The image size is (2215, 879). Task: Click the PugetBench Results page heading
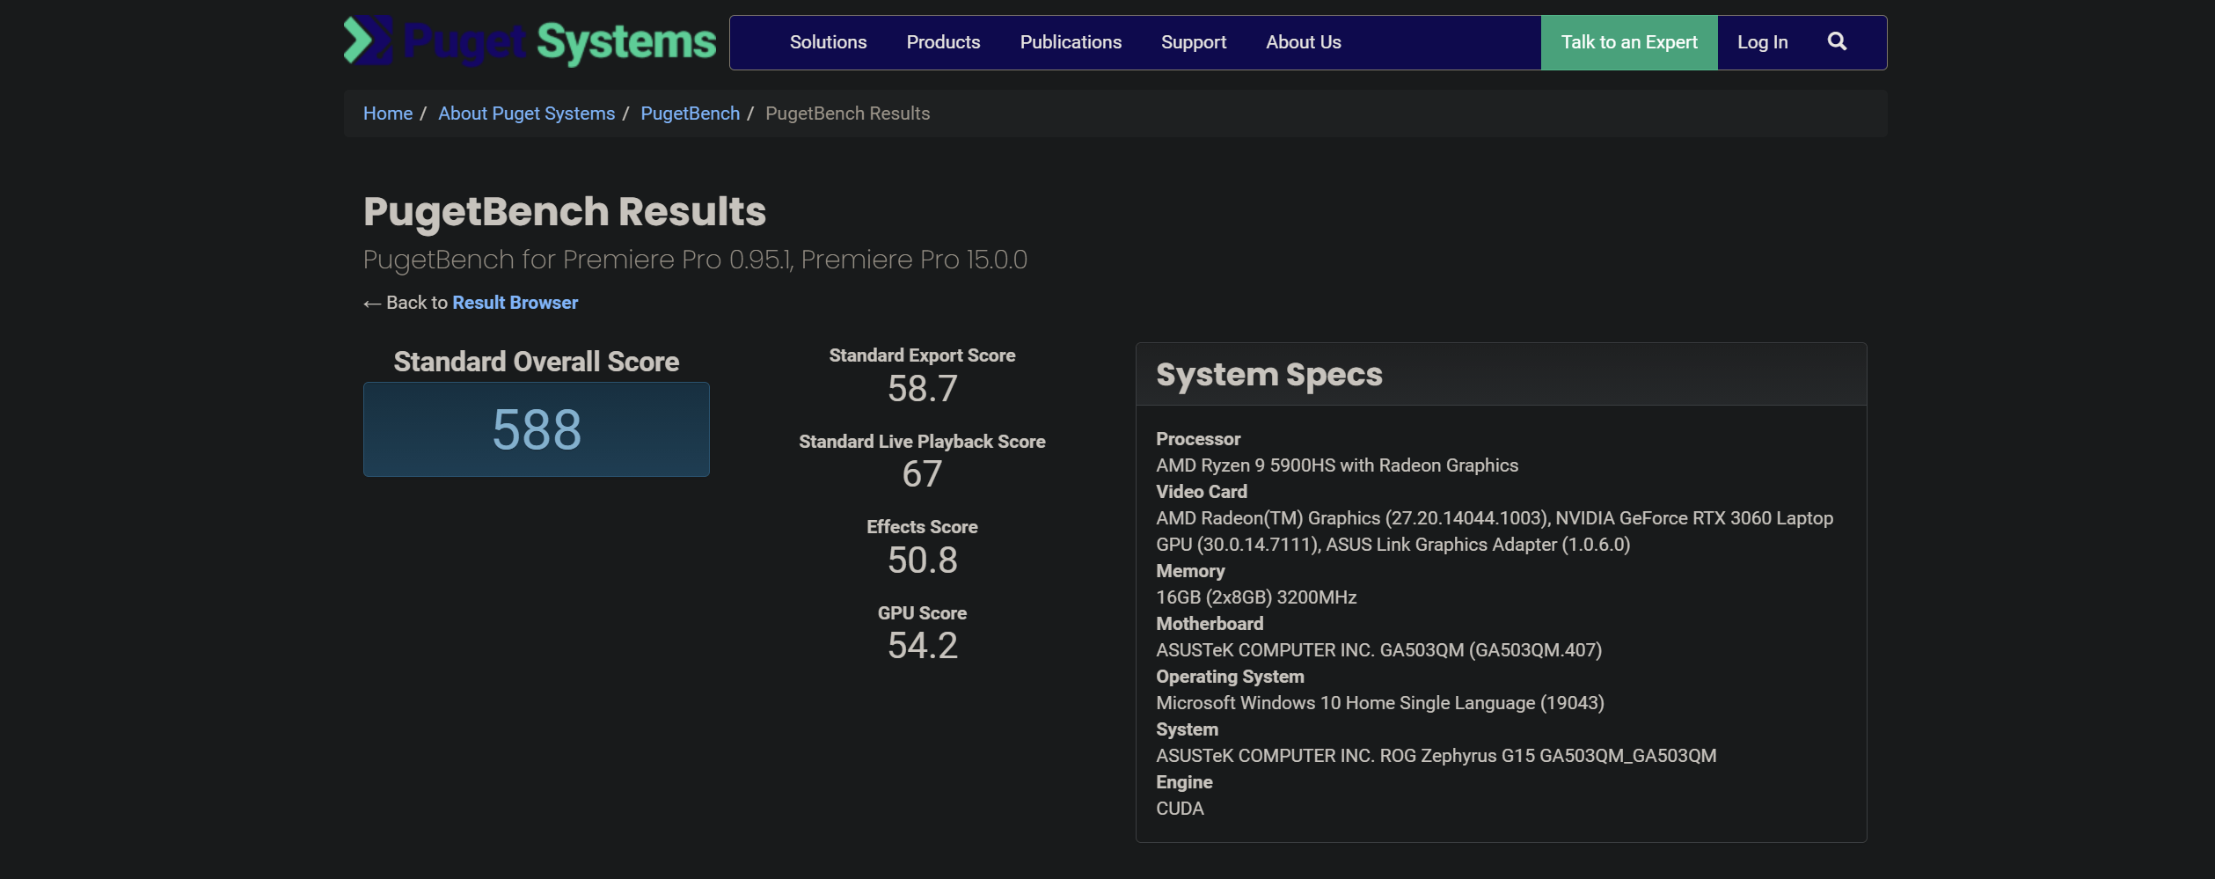[x=565, y=211]
